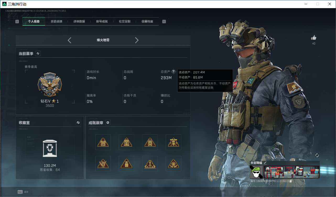Copy the player ID number
Image resolution: width=336 pixels, height=197 pixels.
coord(291,181)
